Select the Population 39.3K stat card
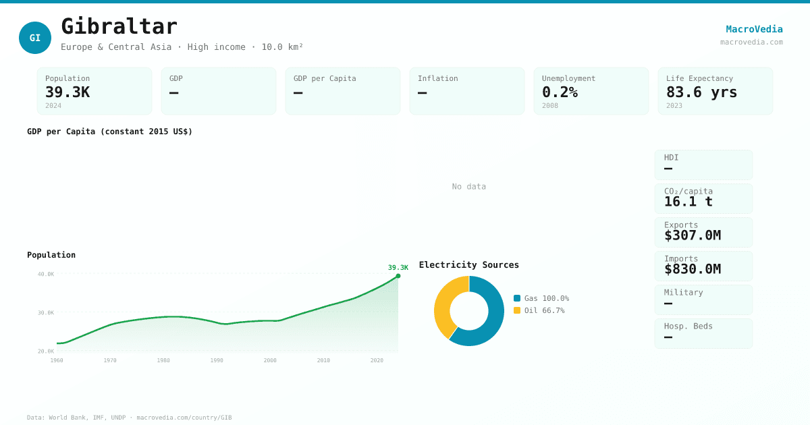The image size is (810, 425). pos(94,91)
